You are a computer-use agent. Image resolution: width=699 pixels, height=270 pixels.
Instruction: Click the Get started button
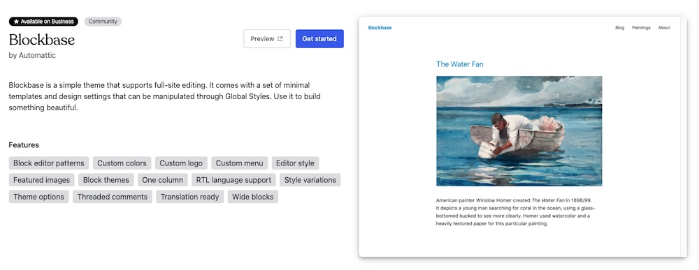pyautogui.click(x=319, y=38)
